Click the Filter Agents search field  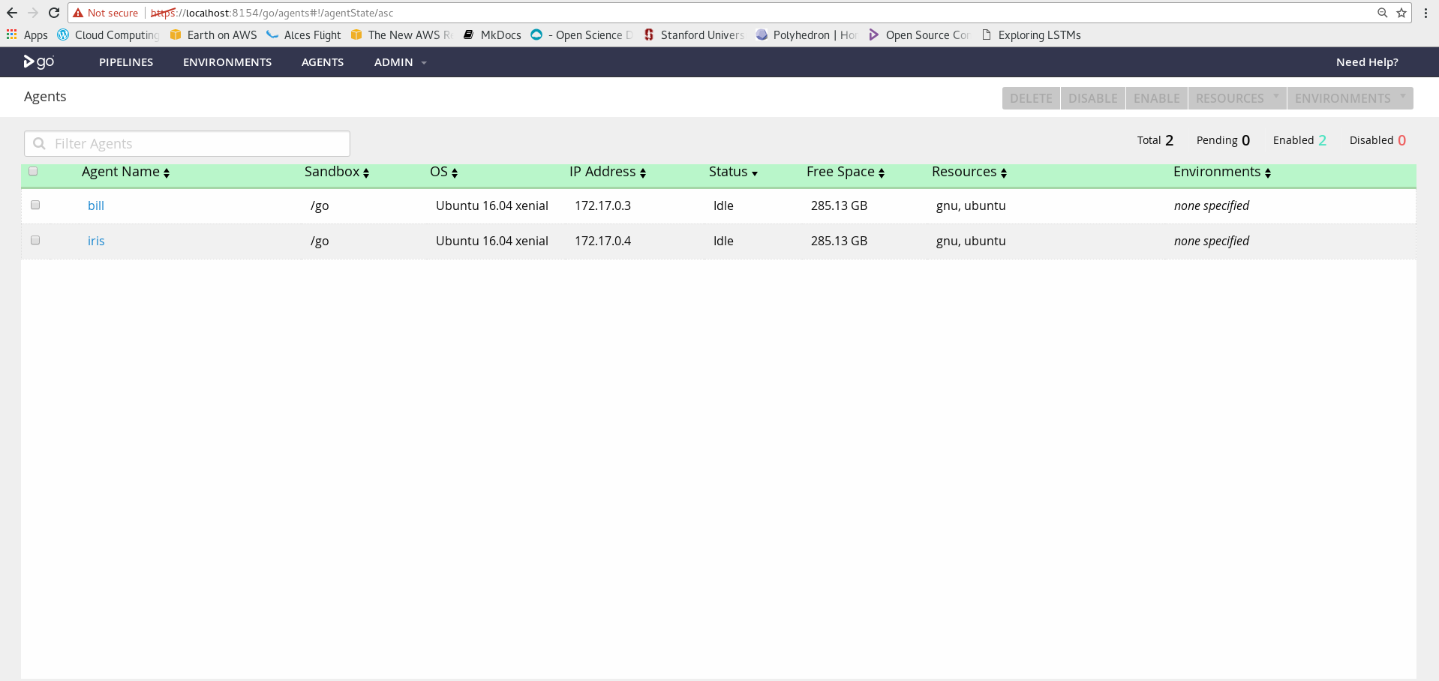(x=188, y=143)
